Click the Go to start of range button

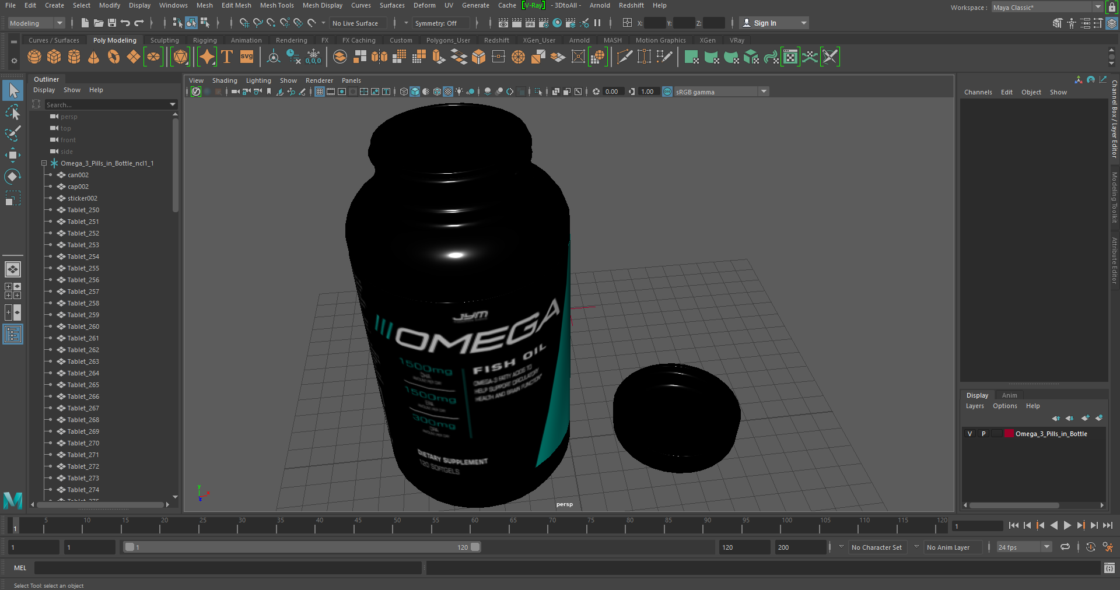[1014, 525]
